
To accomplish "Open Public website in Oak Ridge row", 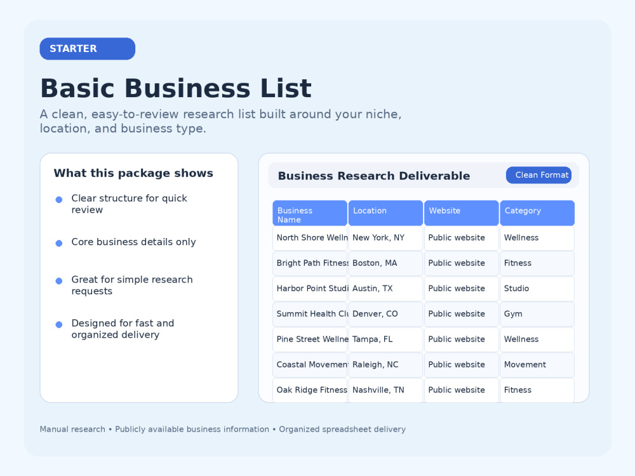I will [x=461, y=390].
